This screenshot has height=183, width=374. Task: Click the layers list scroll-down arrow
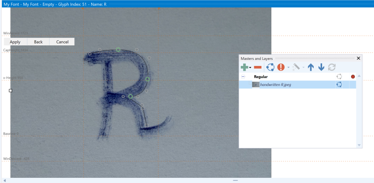coord(359,145)
